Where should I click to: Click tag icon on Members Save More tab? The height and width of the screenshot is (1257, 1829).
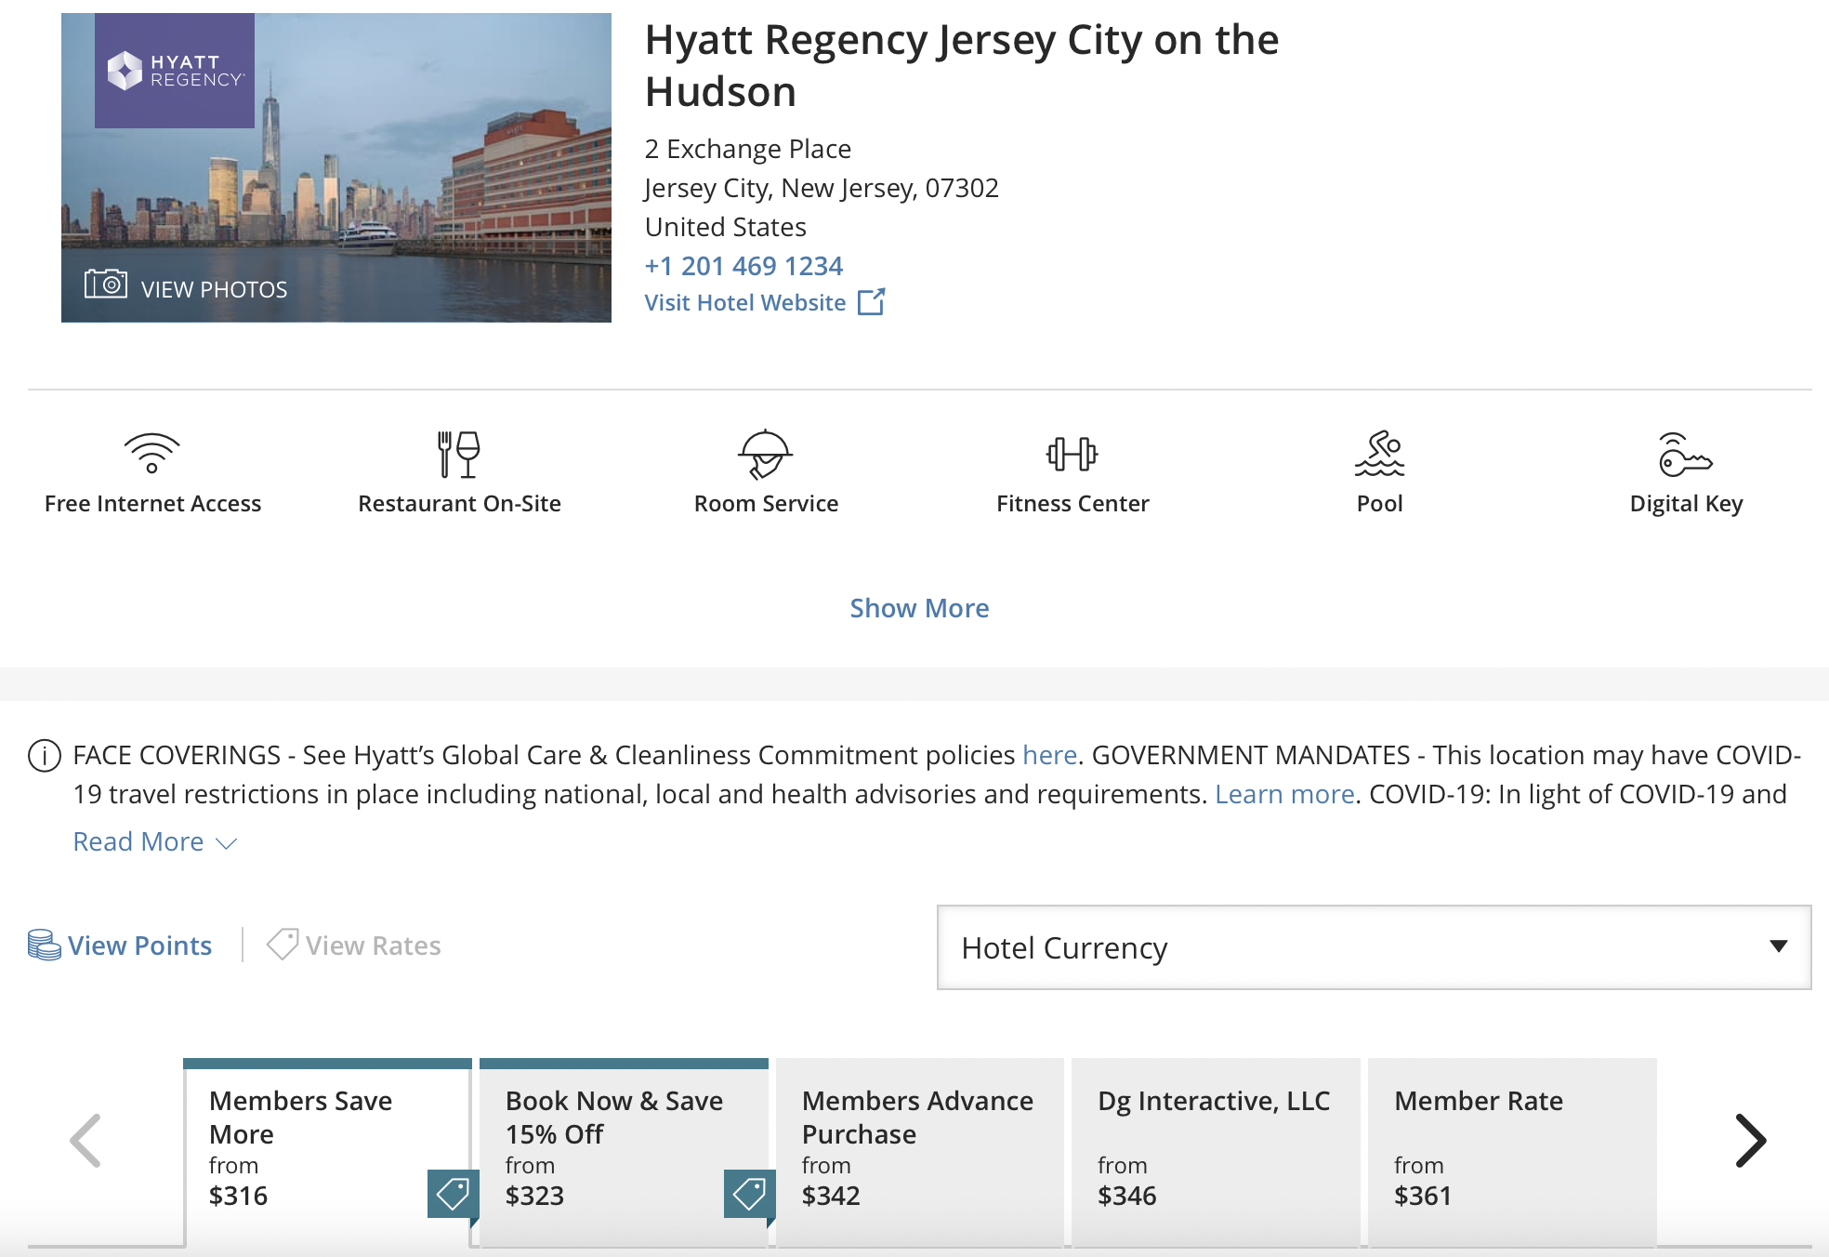pos(453,1194)
